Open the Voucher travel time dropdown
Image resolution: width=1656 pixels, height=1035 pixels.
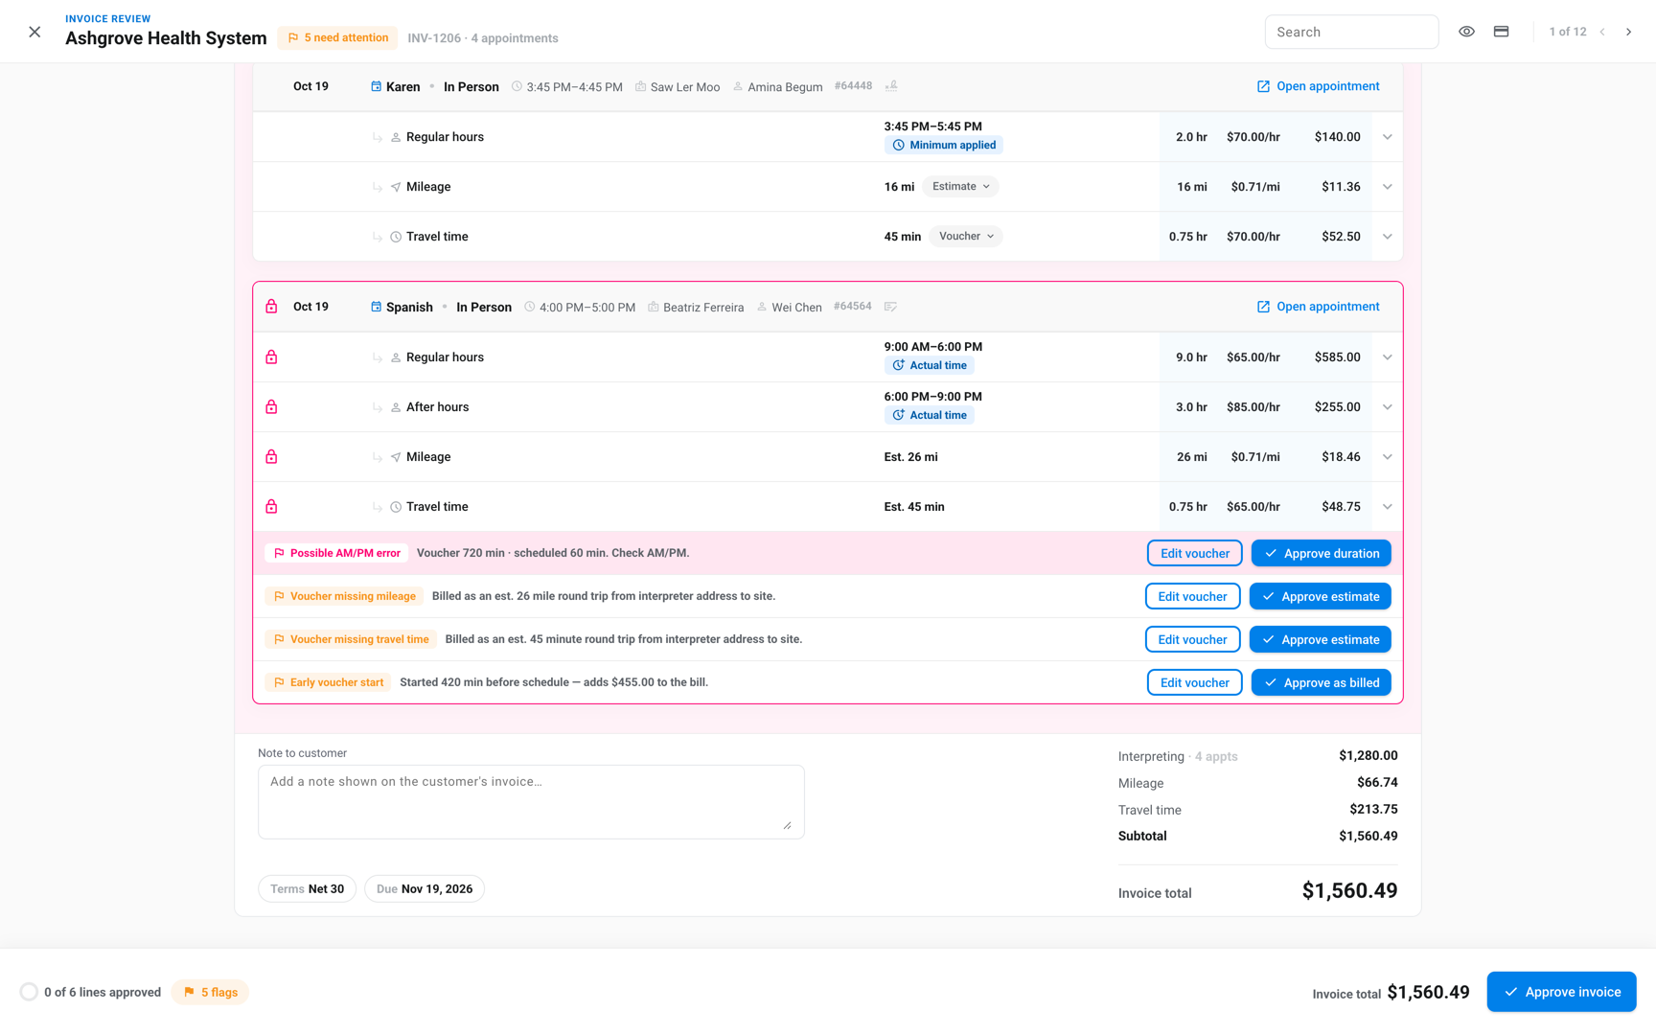pyautogui.click(x=965, y=237)
